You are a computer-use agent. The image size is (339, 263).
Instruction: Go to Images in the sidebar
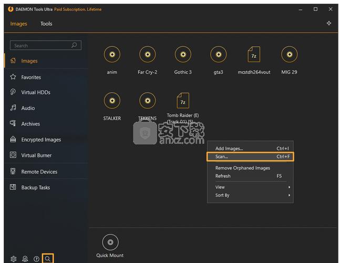pyautogui.click(x=46, y=61)
